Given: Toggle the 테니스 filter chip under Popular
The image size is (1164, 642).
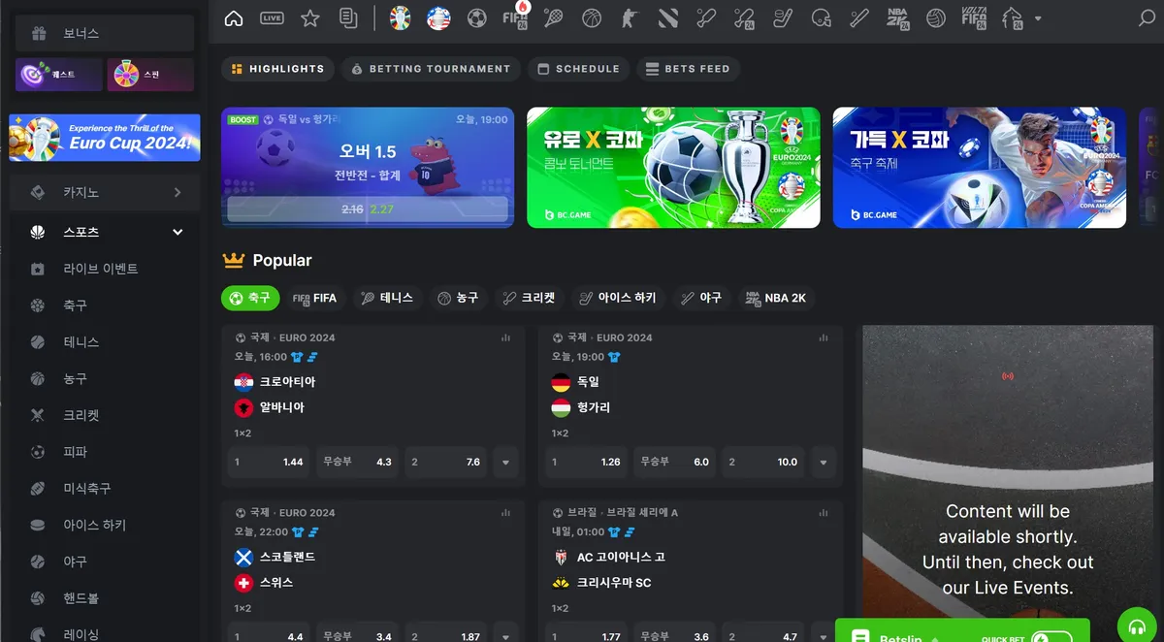Looking at the screenshot, I should pyautogui.click(x=388, y=298).
